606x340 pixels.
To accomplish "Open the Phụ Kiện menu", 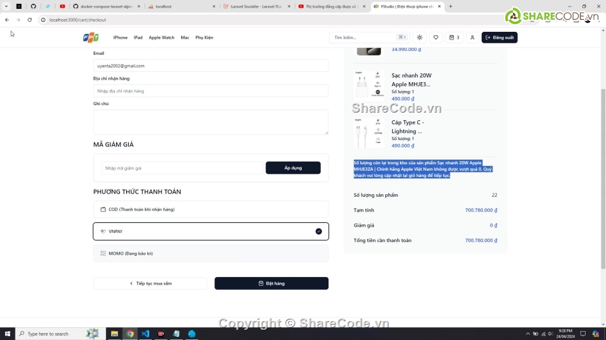I will point(204,38).
